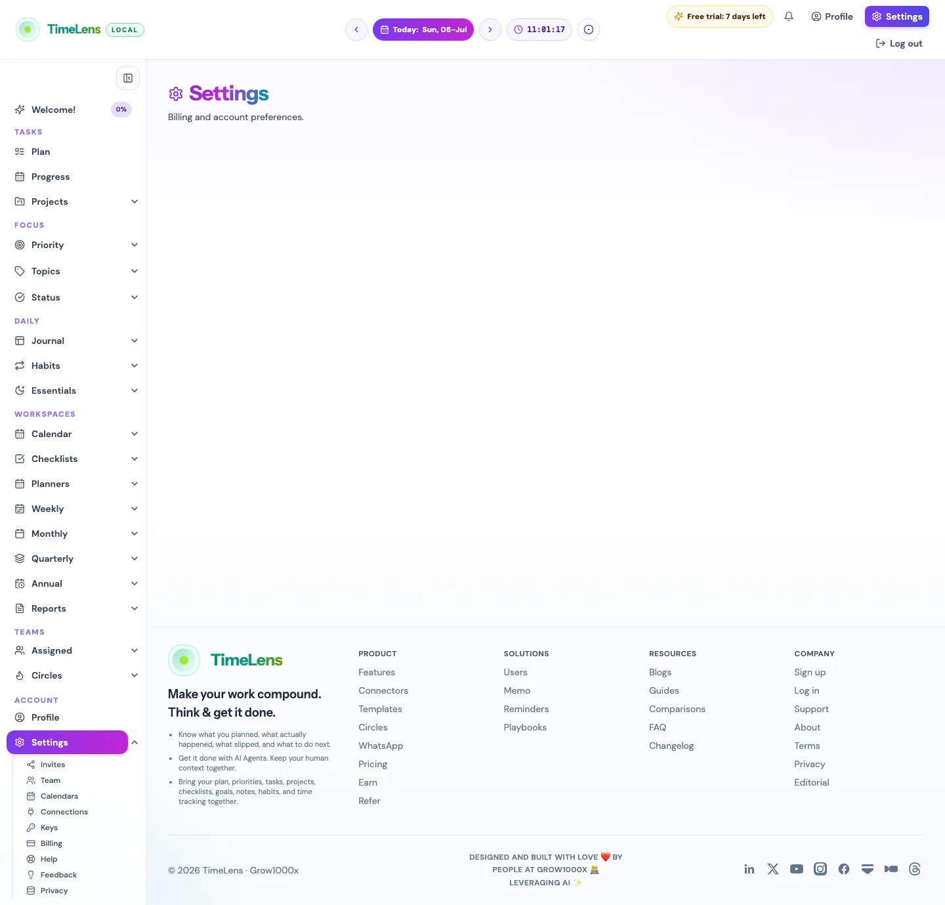The image size is (945, 905).
Task: Open Invites under Settings
Action: pos(52,765)
